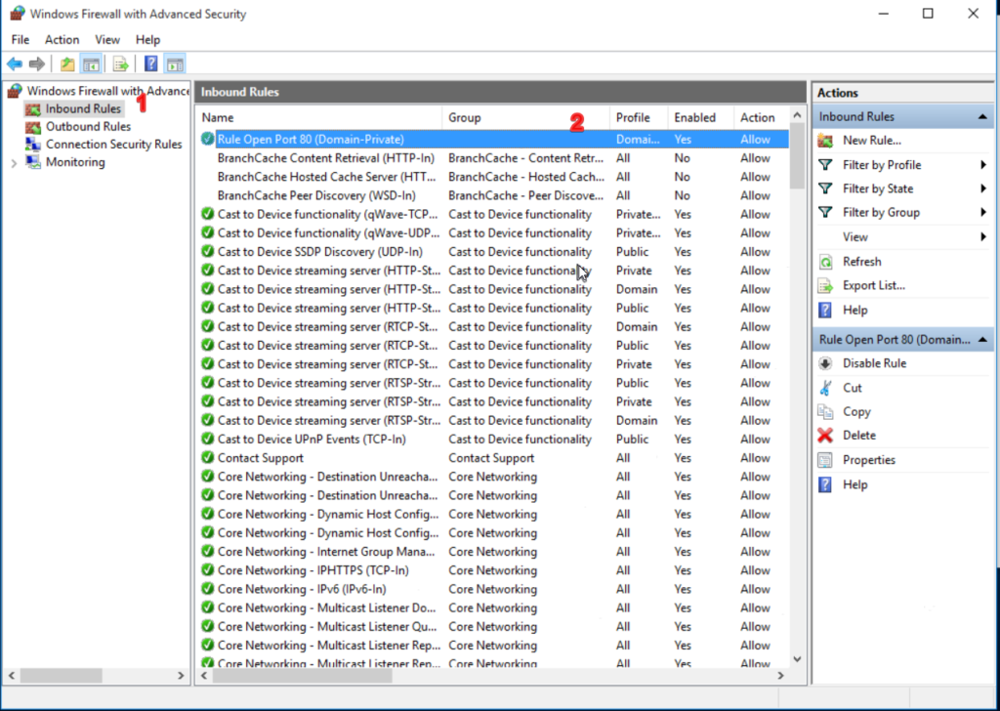Image resolution: width=1000 pixels, height=711 pixels.
Task: Select Rule Open Port 80 (Domain-Private) row
Action: (x=493, y=139)
